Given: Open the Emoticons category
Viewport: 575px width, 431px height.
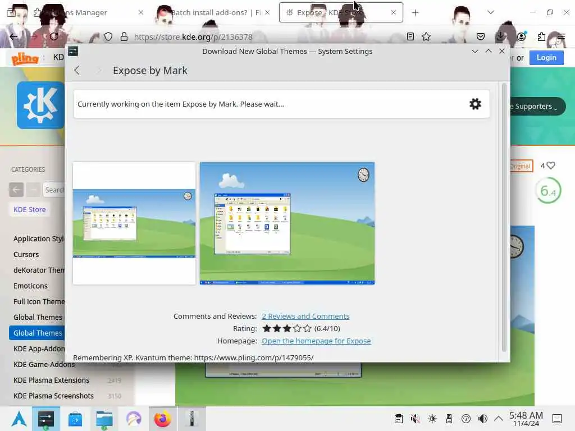Looking at the screenshot, I should [30, 286].
